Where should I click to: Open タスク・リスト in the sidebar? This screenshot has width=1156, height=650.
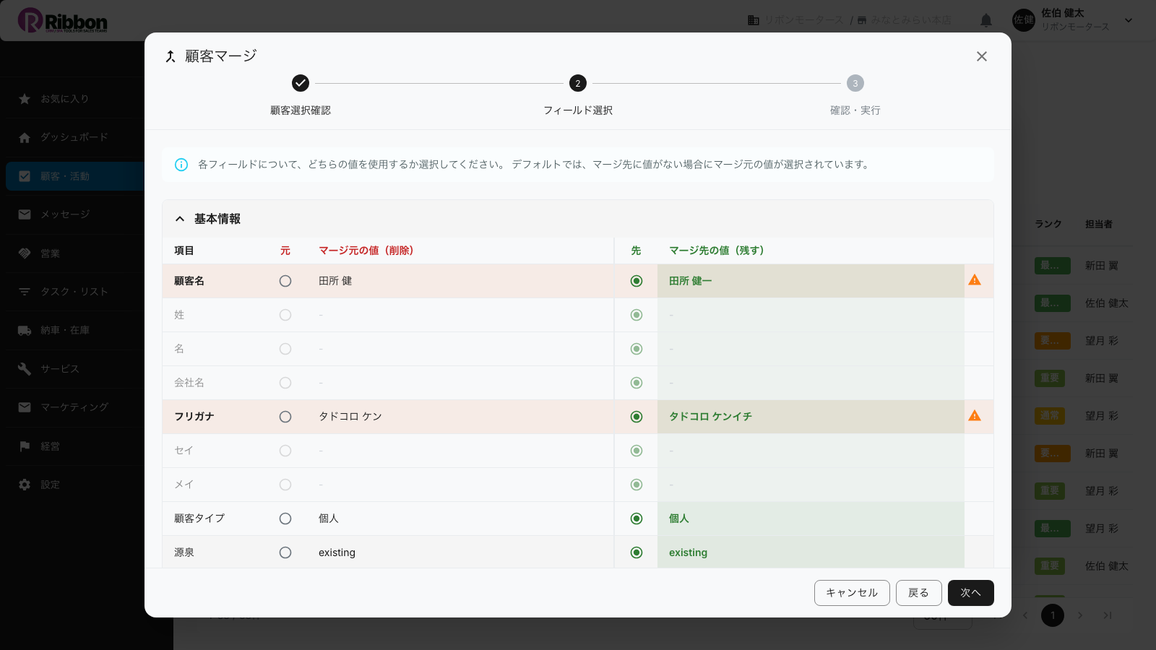75,292
